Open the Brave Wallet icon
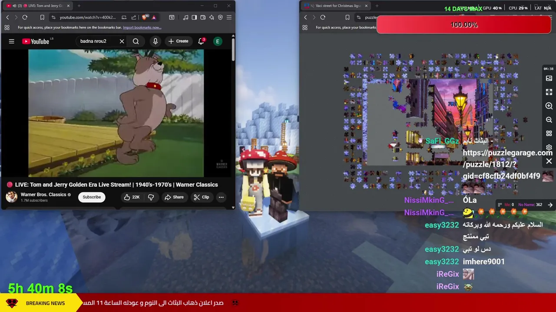This screenshot has height=312, width=556. pos(203,17)
